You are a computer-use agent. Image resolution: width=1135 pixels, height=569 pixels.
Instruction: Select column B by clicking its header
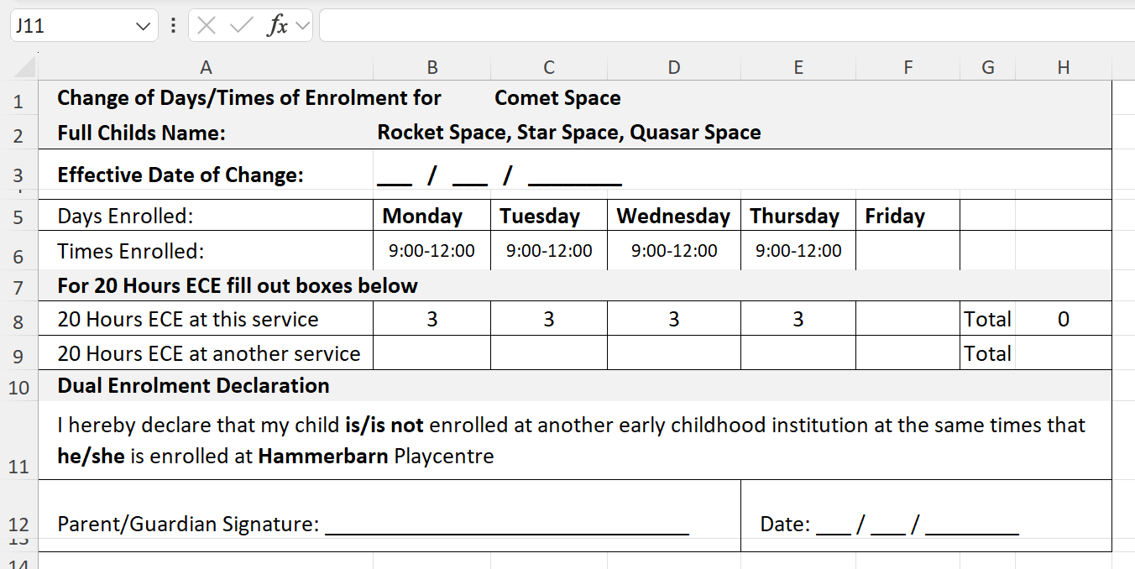[x=432, y=65]
